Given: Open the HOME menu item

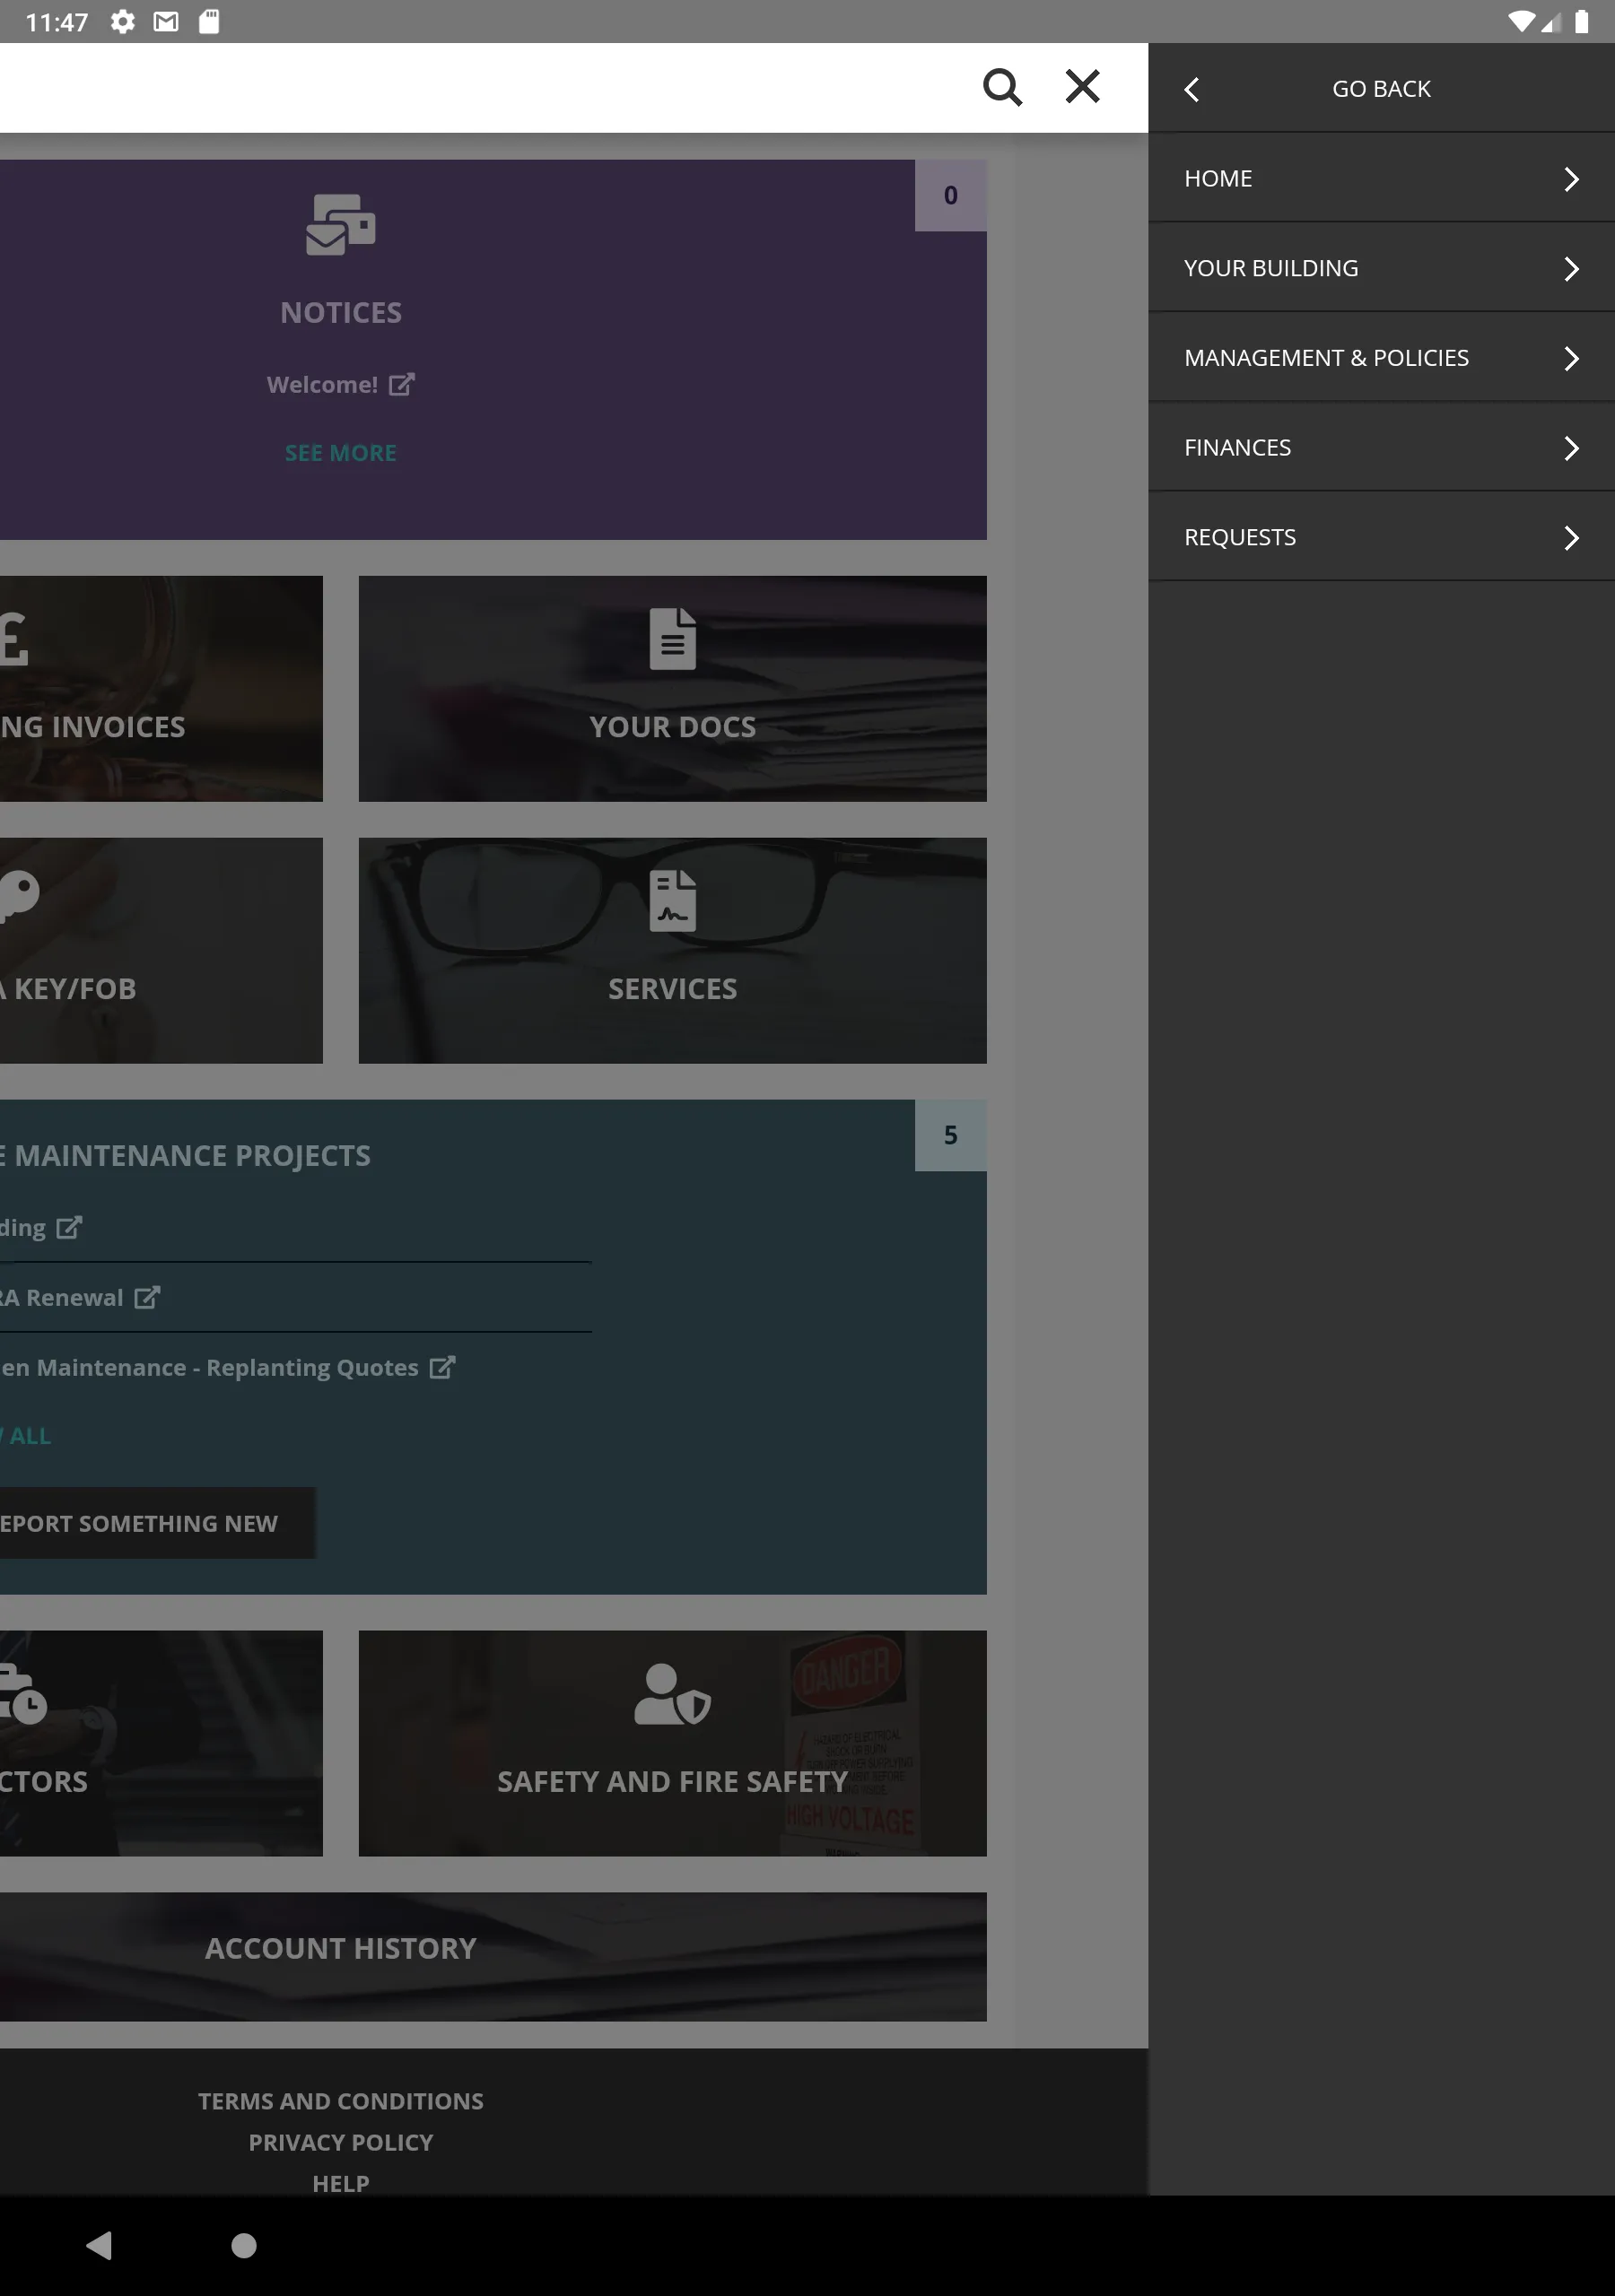Looking at the screenshot, I should tap(1382, 178).
